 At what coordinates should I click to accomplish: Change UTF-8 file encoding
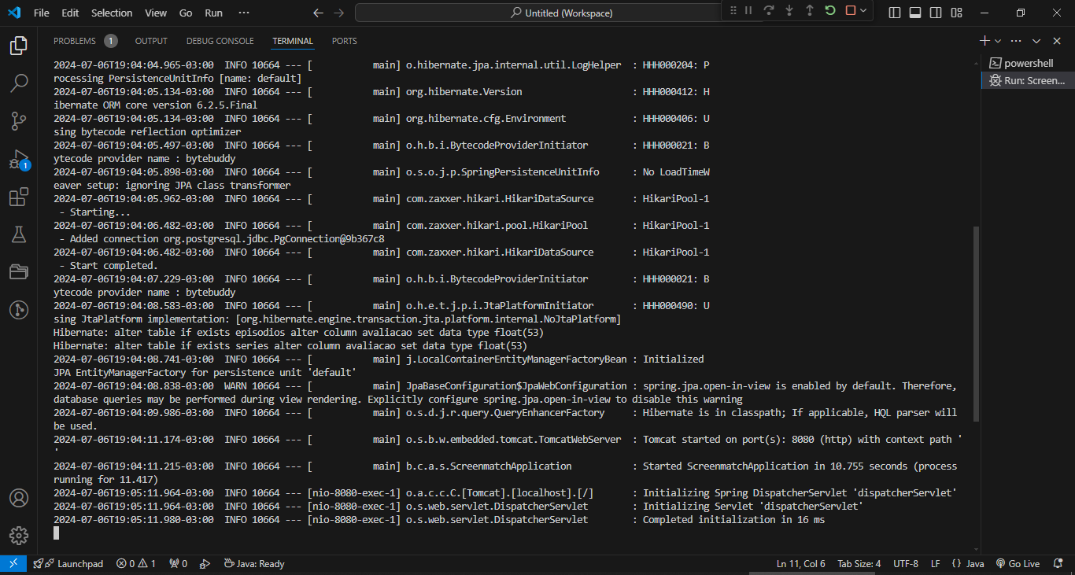pyautogui.click(x=906, y=563)
